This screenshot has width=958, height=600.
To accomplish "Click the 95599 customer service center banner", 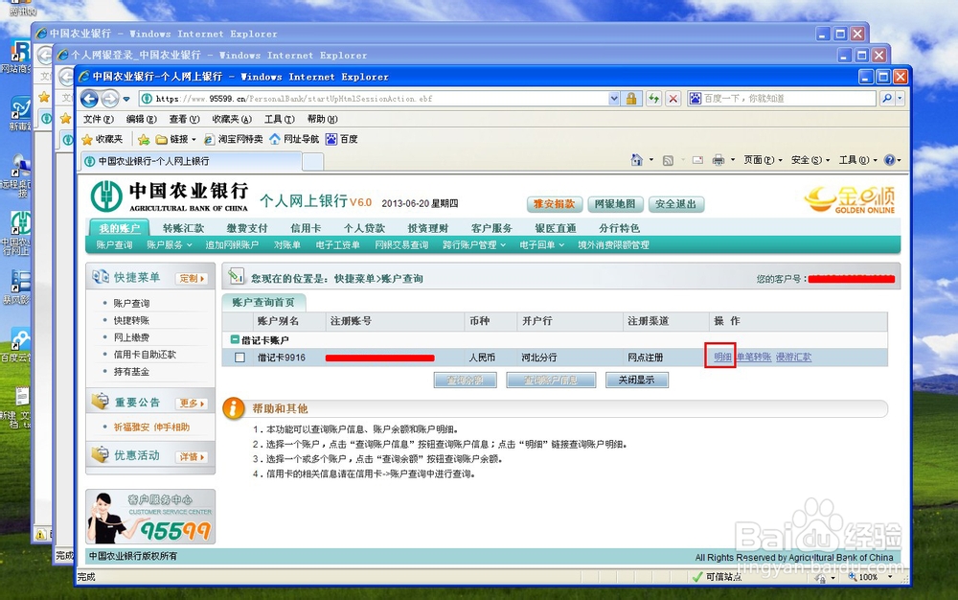I will point(150,517).
